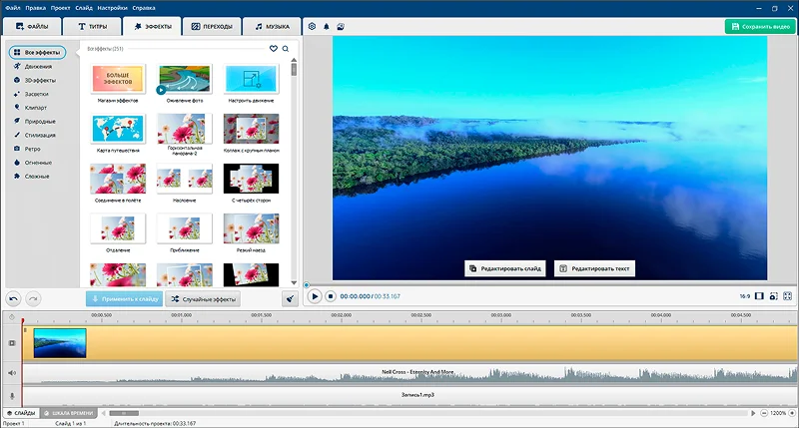The image size is (799, 428).
Task: Open the Движения effects category
Action: click(34, 66)
